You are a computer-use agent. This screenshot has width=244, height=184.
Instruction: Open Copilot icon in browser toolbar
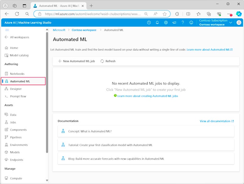[239, 14]
